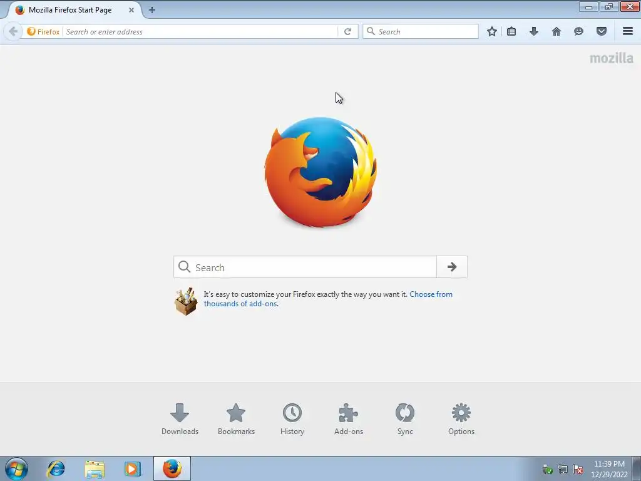Open Downloads from the bottom launcher
This screenshot has width=641, height=481.
pyautogui.click(x=180, y=419)
